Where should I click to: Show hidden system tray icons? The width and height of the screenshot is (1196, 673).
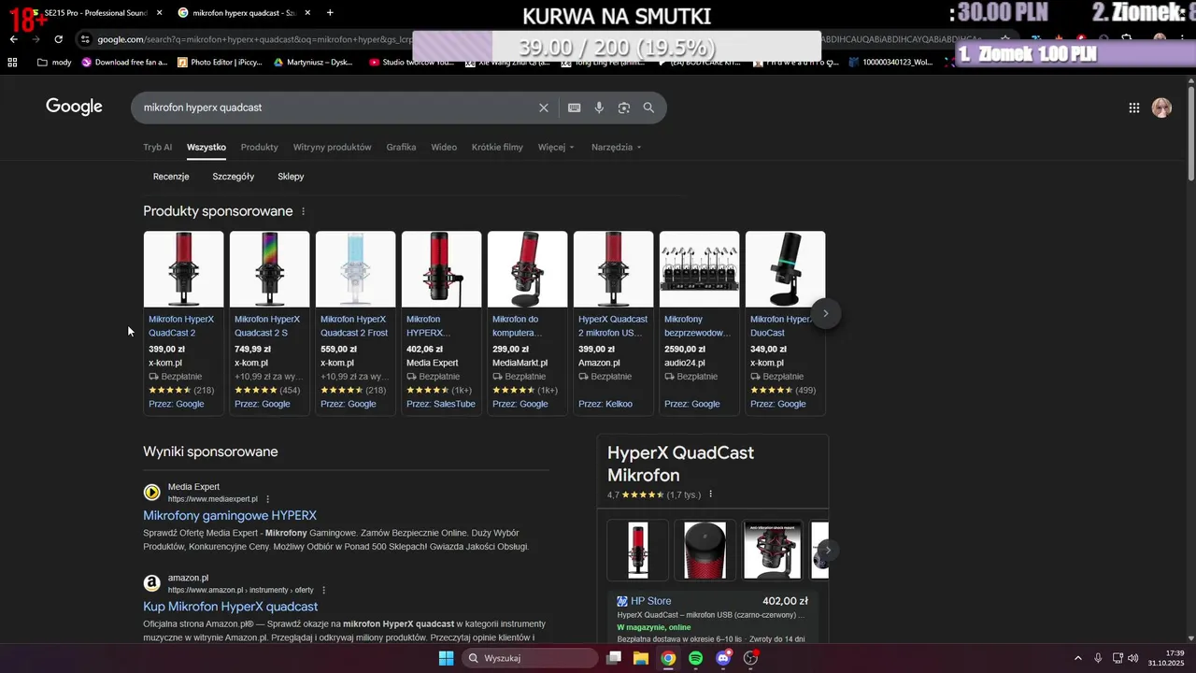pos(1077,658)
